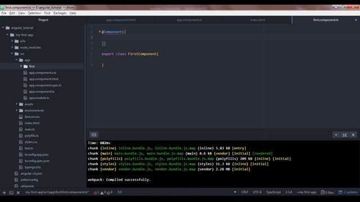Viewport: 360px width, 202px height.
Task: Open app.component.html in project tree
Action: (x=44, y=79)
